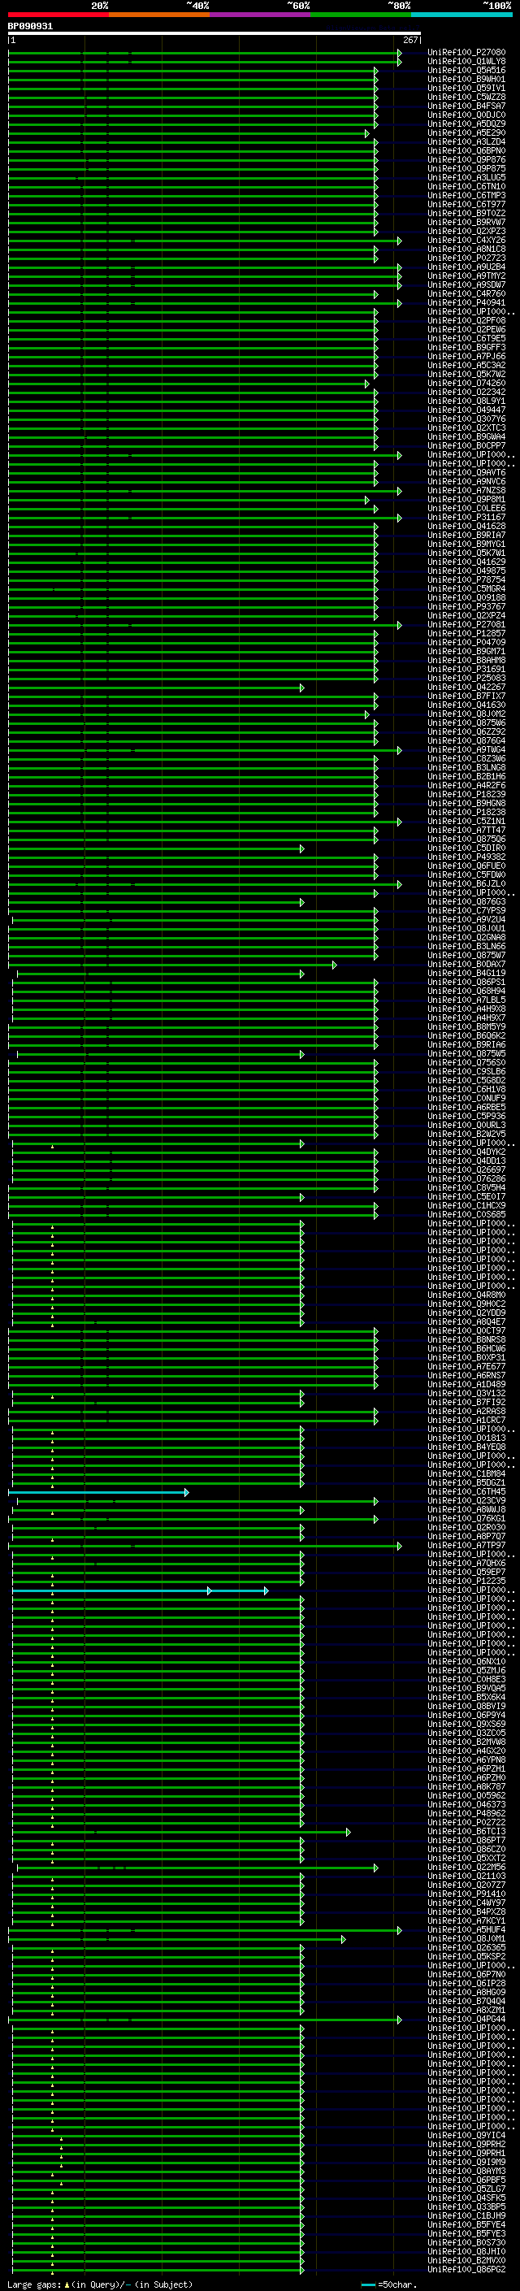Click the UniRef100_A9TMY2 hit name
Viewport: 520px width, 2291px height.
466,276
